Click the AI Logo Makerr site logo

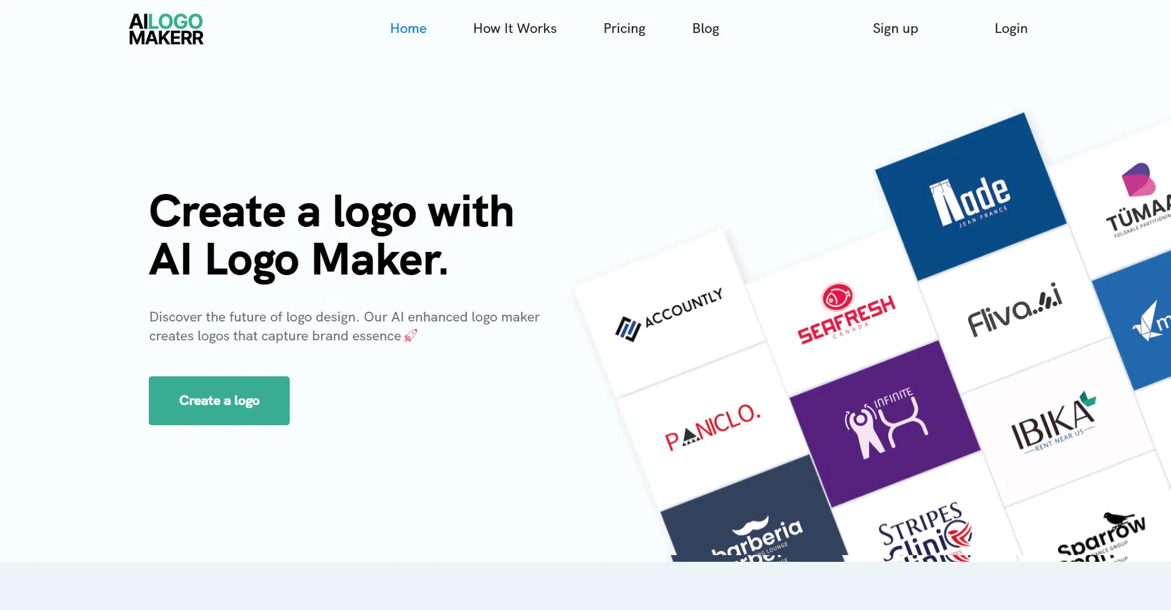[166, 29]
